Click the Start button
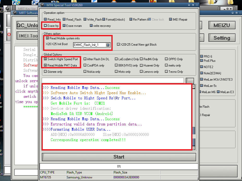Viewport: 242px width, 181px height. point(119,157)
